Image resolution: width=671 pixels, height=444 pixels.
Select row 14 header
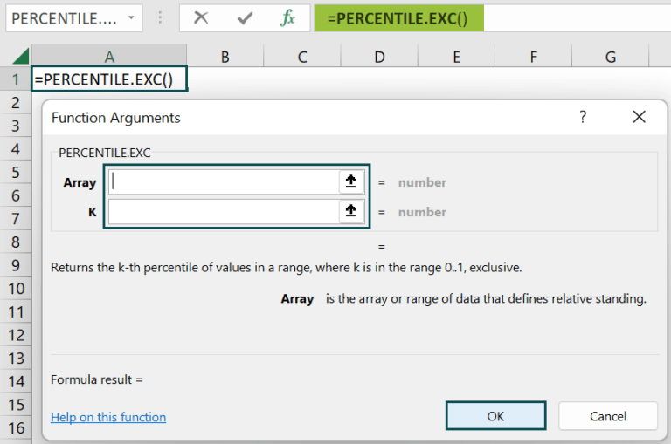16,381
